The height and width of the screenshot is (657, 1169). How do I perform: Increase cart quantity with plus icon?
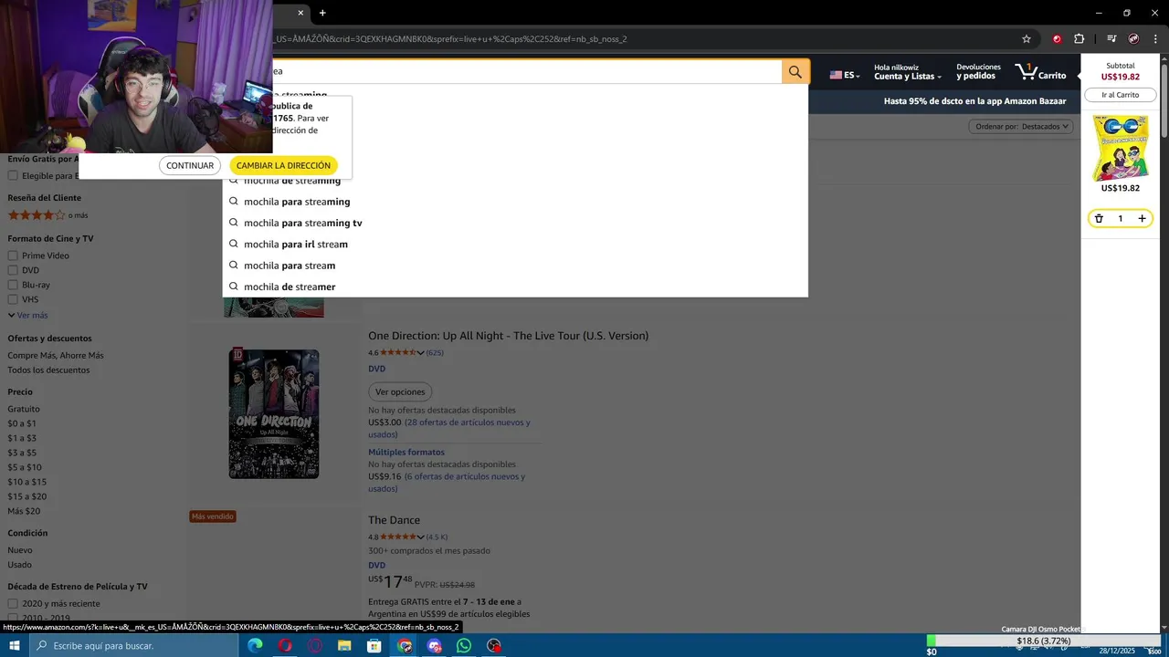[x=1142, y=219]
